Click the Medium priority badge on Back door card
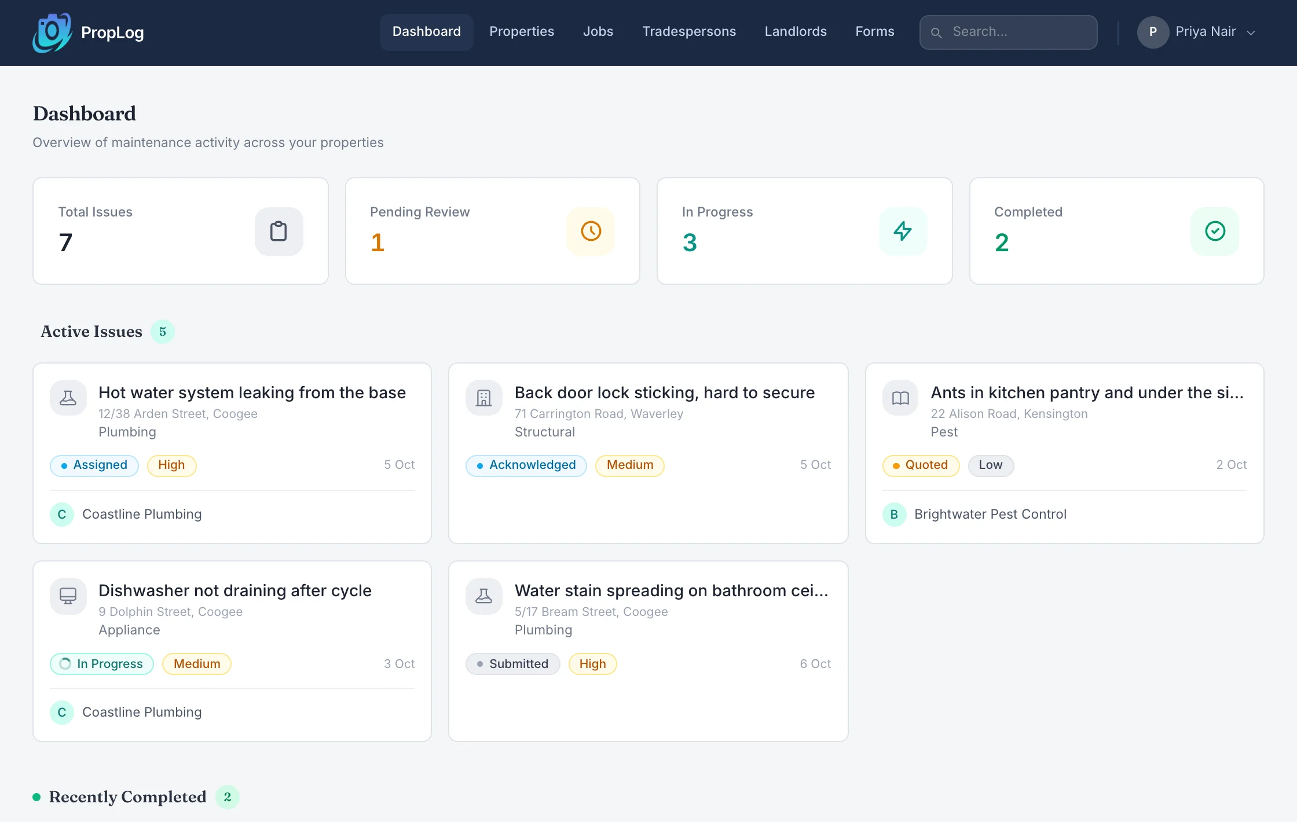Image resolution: width=1297 pixels, height=822 pixels. coord(630,465)
